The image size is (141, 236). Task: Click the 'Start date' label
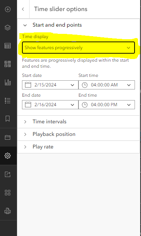(x=32, y=75)
